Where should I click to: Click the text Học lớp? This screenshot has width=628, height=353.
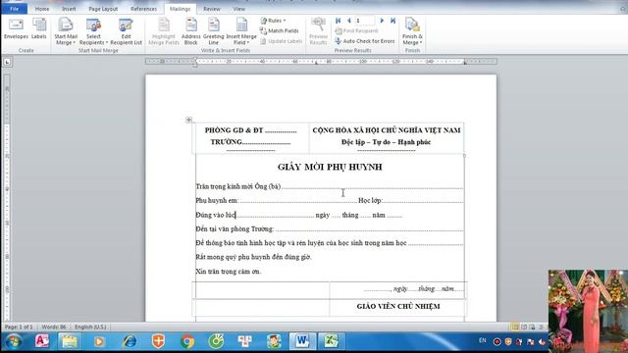pyautogui.click(x=371, y=200)
